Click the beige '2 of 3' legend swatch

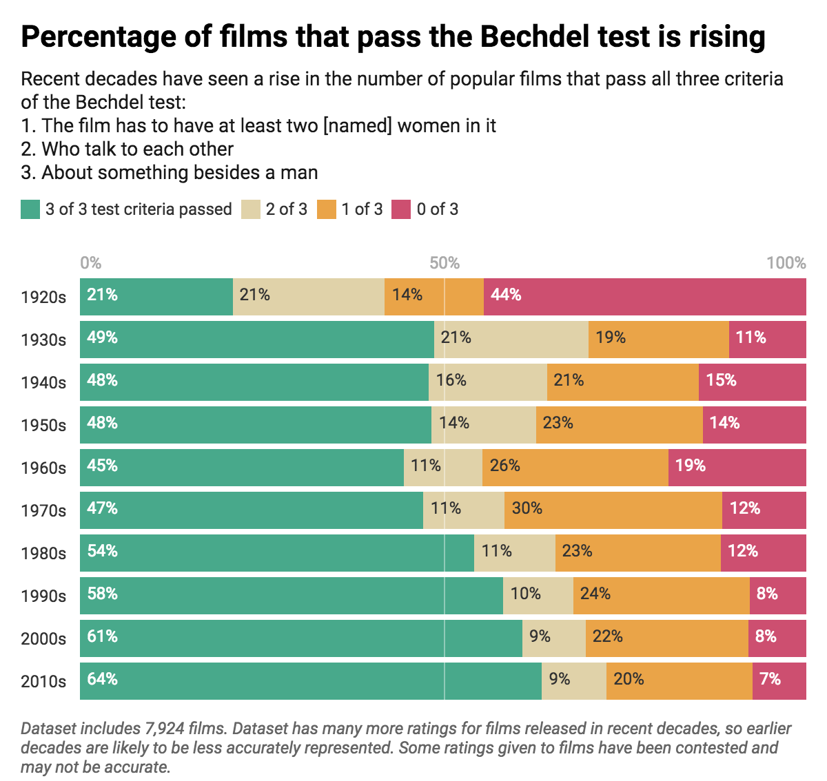tap(251, 209)
